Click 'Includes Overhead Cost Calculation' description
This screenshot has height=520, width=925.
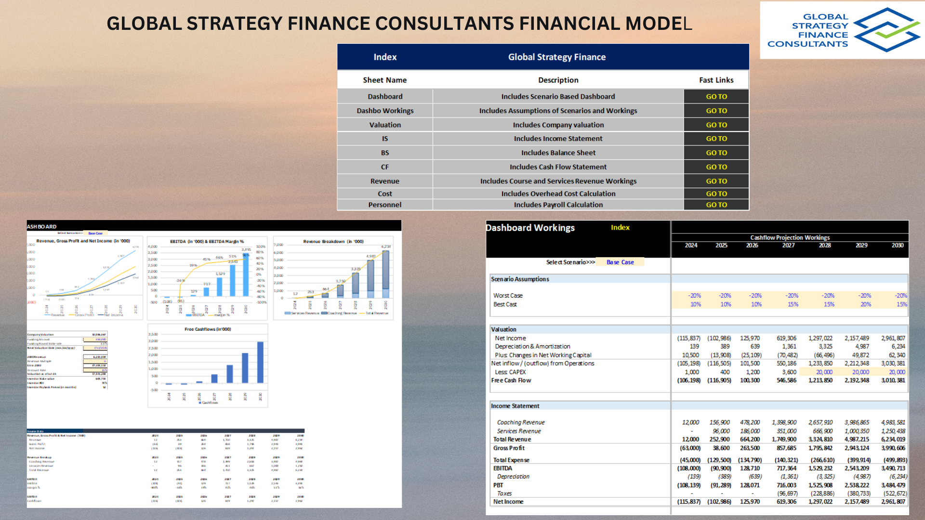[x=558, y=194]
